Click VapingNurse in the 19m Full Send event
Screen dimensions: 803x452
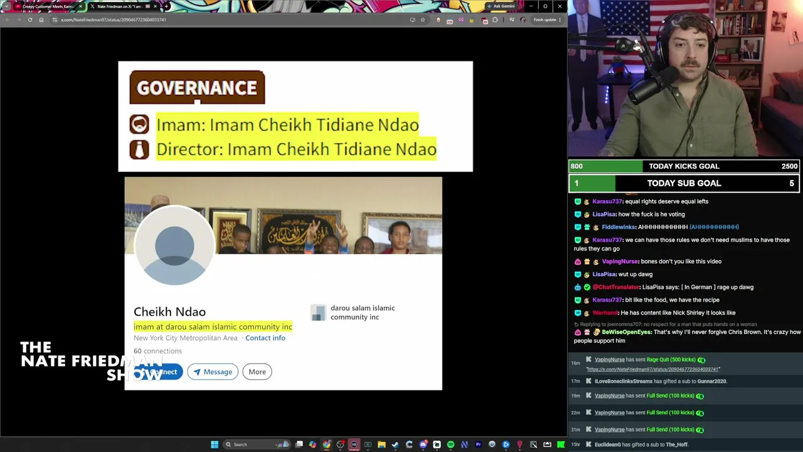point(609,395)
